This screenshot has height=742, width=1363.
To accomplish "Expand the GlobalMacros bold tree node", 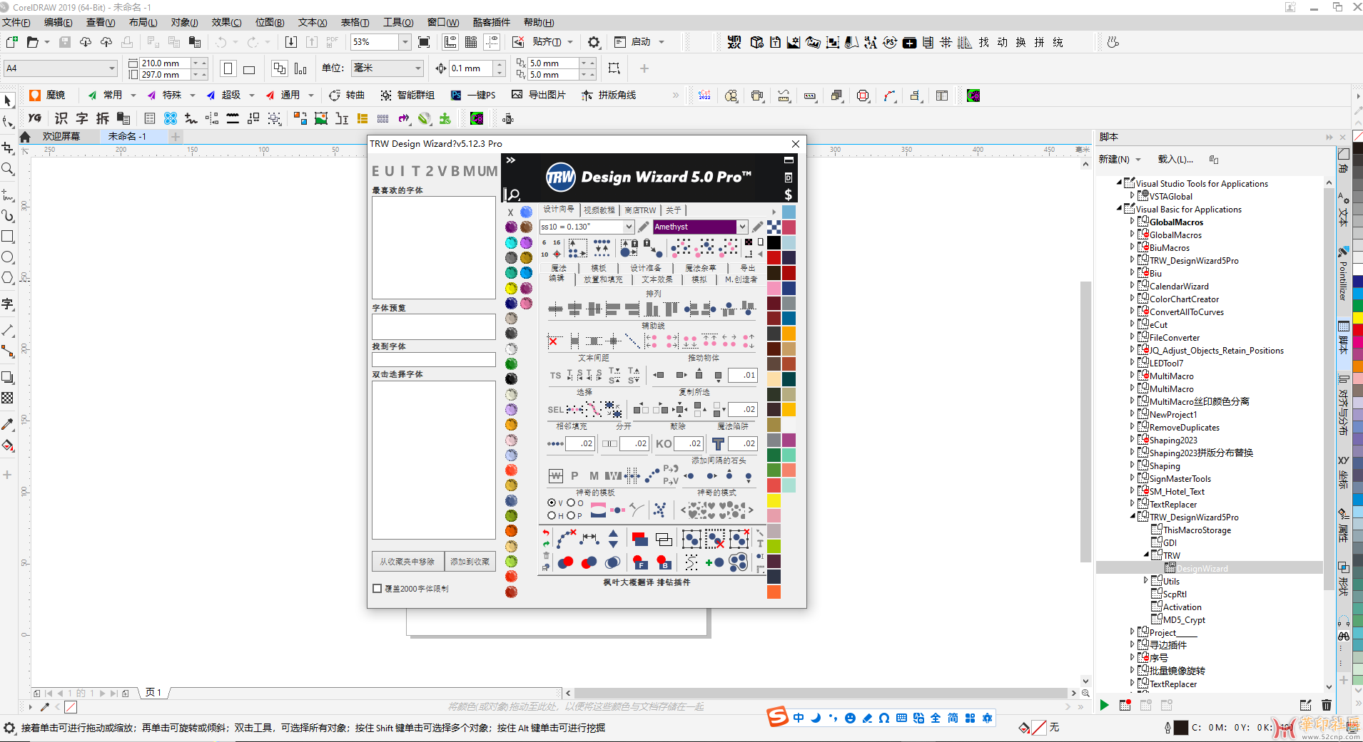I will pos(1132,222).
